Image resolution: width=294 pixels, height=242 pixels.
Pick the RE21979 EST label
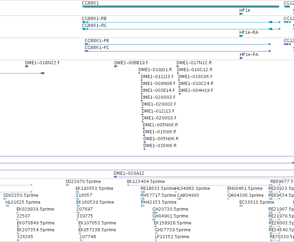pyautogui.click(x=281, y=216)
